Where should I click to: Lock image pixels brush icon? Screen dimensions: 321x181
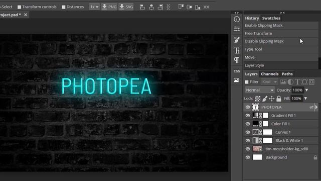[265, 99]
